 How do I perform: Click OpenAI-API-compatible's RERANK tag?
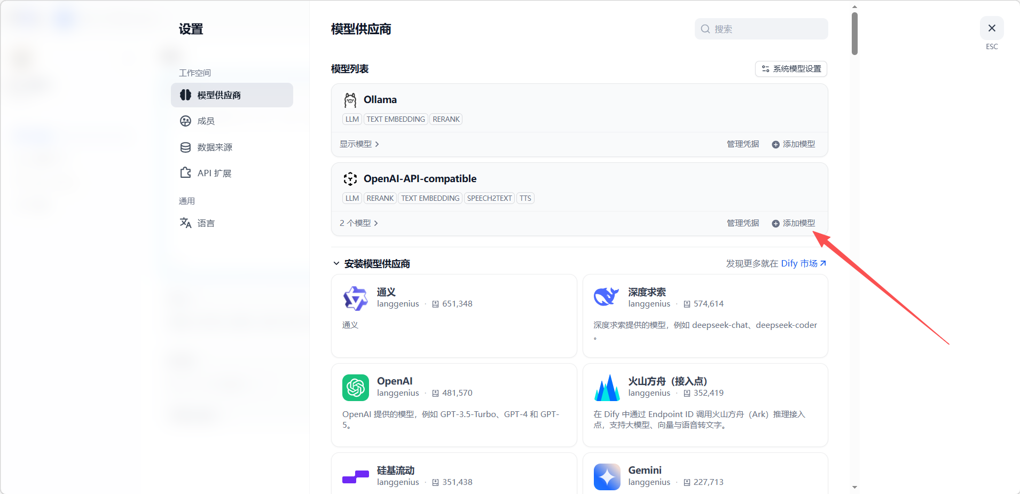pos(380,198)
